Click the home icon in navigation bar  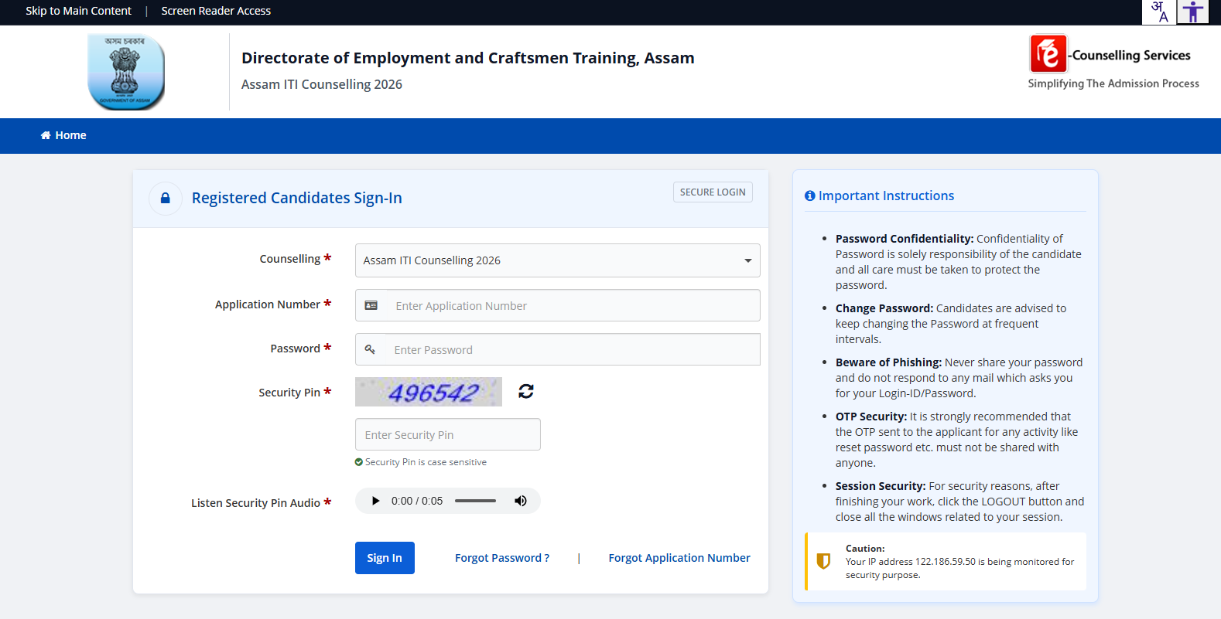(x=46, y=135)
